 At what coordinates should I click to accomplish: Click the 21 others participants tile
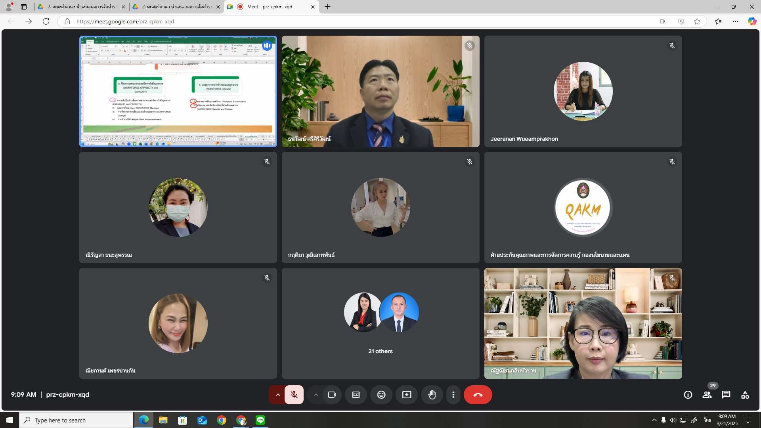tap(380, 323)
